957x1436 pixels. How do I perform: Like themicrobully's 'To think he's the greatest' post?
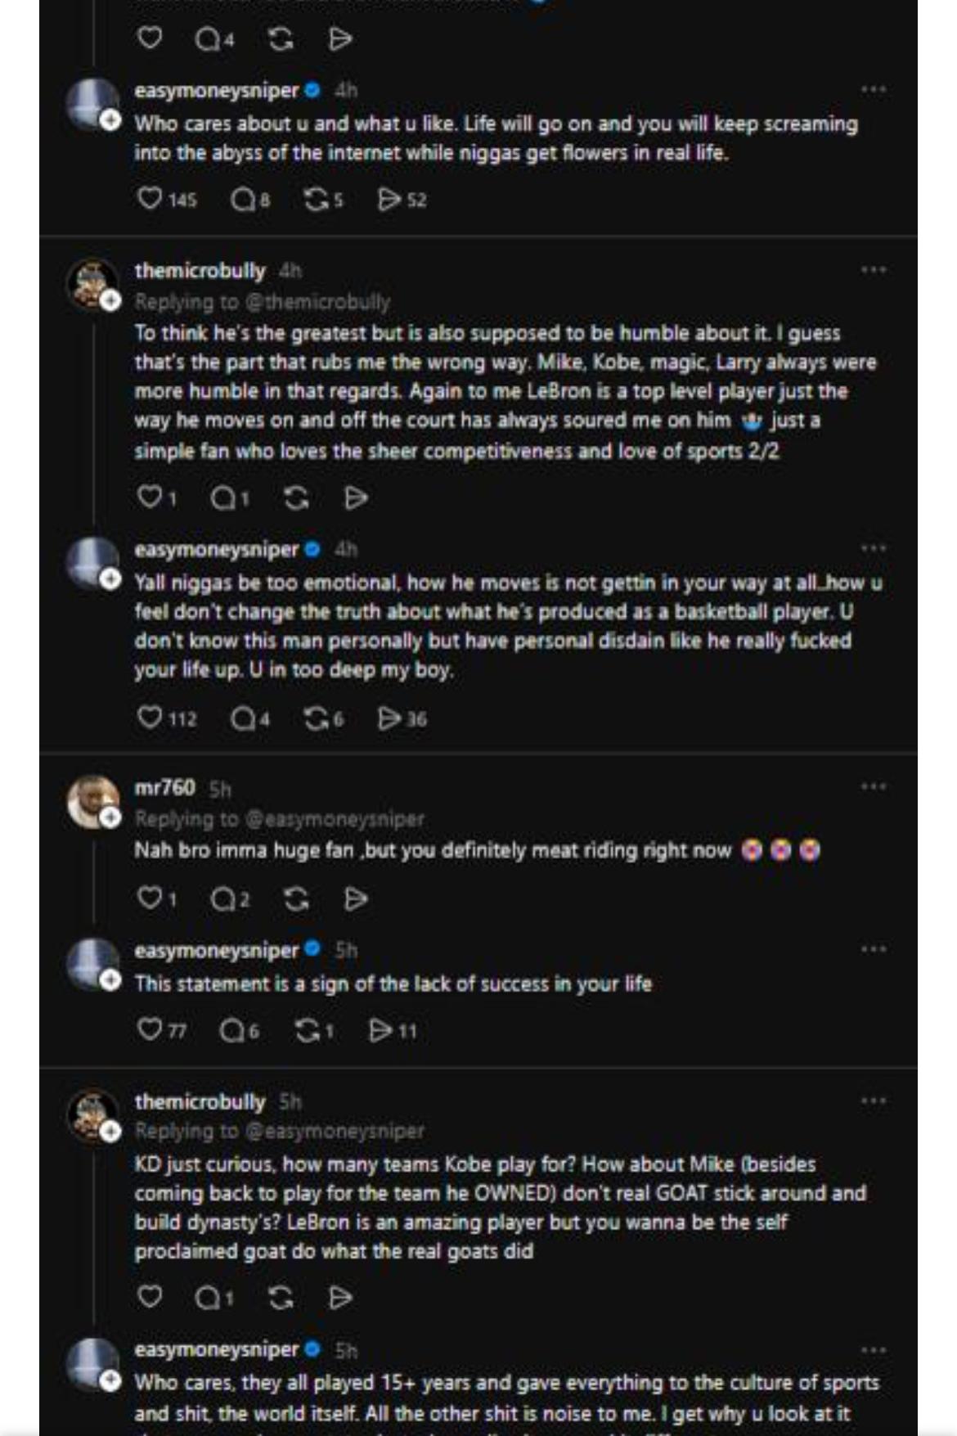[150, 497]
